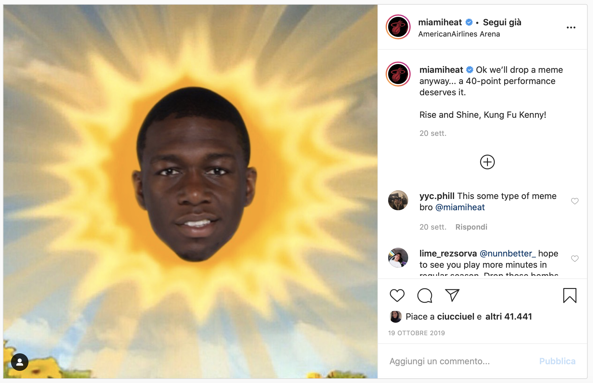Open the AmericanAirlines Arena location link
This screenshot has height=383, width=593.
(459, 34)
